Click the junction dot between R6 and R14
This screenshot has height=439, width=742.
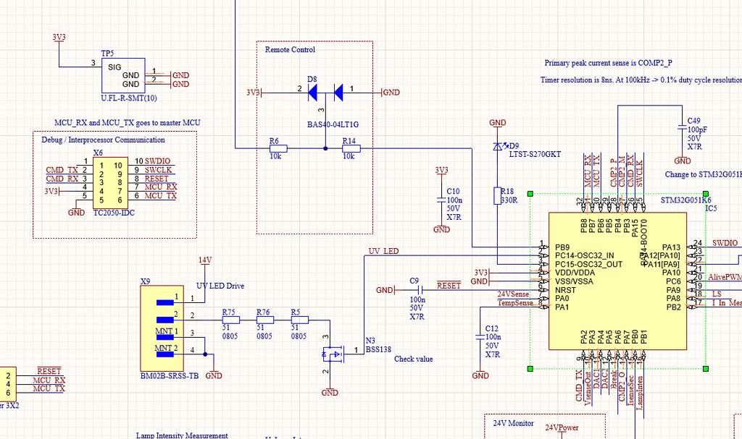pyautogui.click(x=325, y=148)
